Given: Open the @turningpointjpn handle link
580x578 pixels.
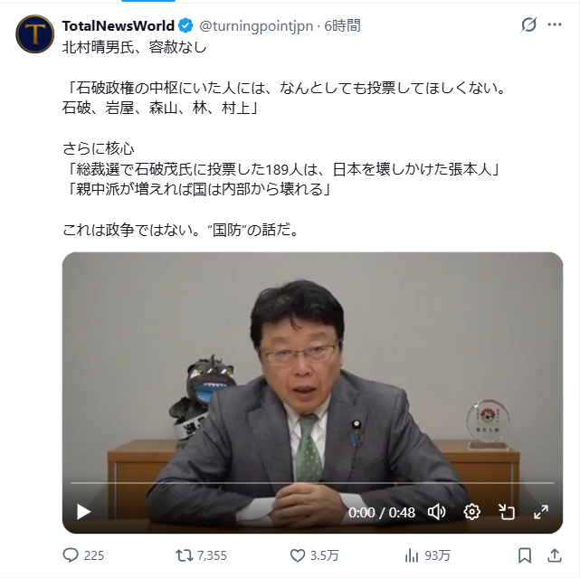Looking at the screenshot, I should click(x=256, y=26).
